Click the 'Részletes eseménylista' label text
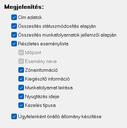The image size is (127, 128). pos(43,44)
